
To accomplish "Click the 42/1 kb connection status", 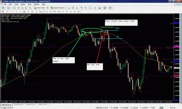I will (x=172, y=108).
